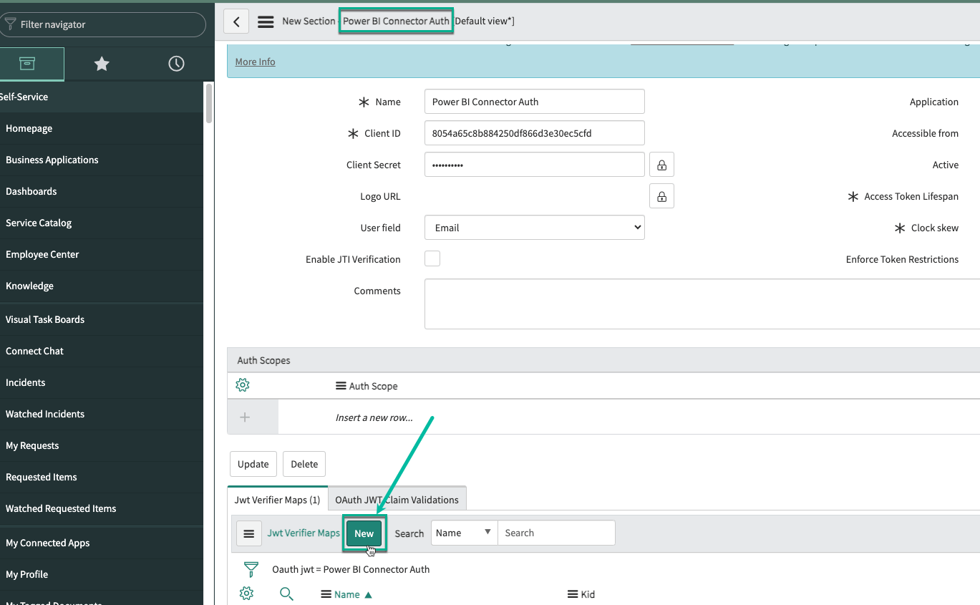Viewport: 980px width, 605px height.
Task: Open the form context menu beside New Section
Action: (265, 21)
